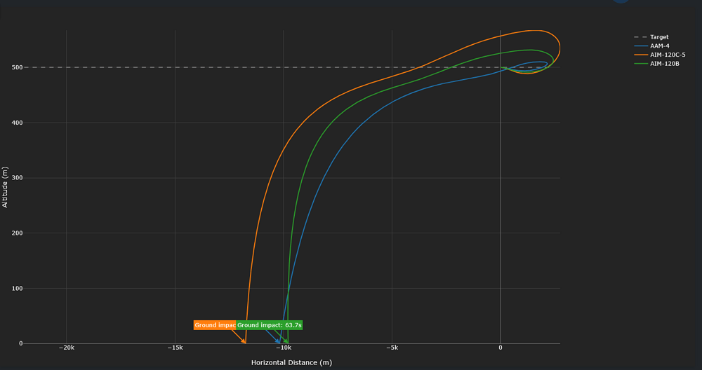Select the orange Ground impact annotation
The width and height of the screenshot is (702, 370).
pos(214,325)
